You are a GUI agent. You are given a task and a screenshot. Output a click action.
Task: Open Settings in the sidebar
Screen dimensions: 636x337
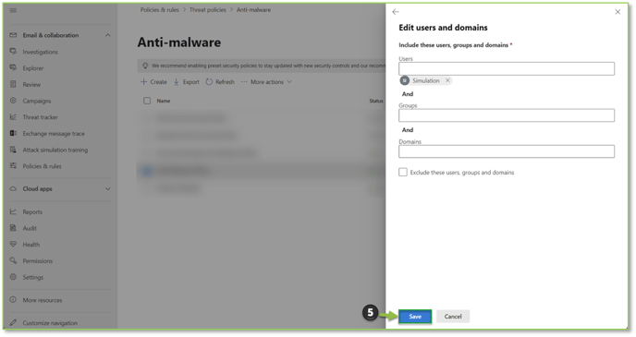click(x=33, y=278)
